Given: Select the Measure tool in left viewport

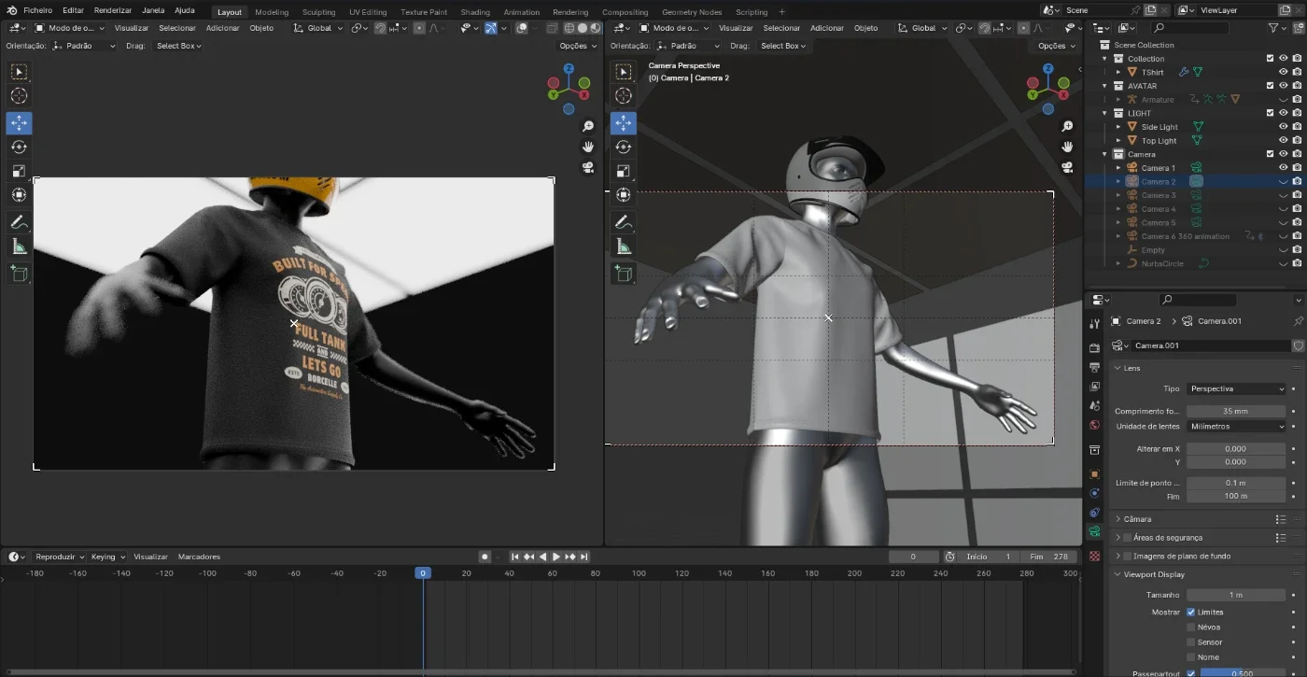Looking at the screenshot, I should coord(19,247).
